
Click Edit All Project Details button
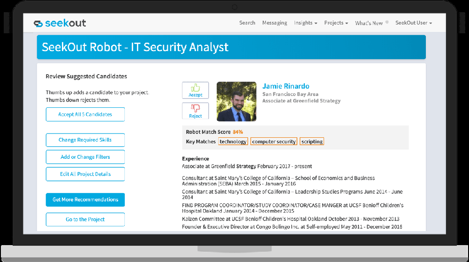click(85, 174)
